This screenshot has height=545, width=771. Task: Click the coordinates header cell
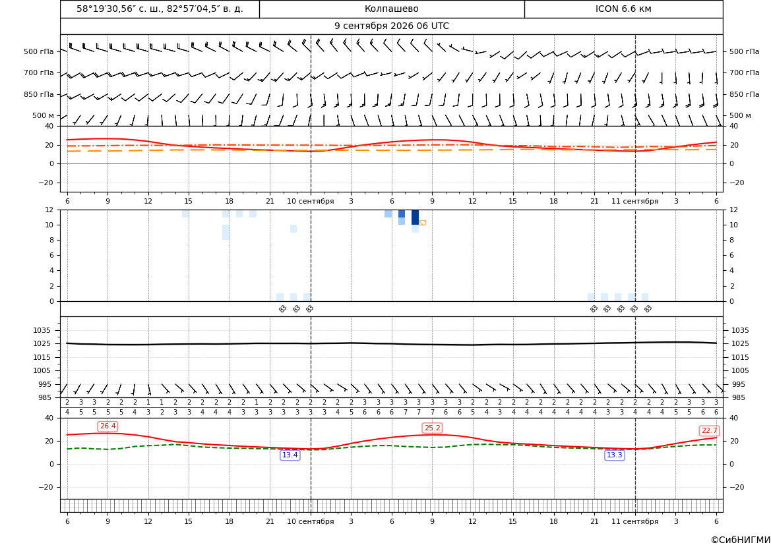click(x=160, y=9)
